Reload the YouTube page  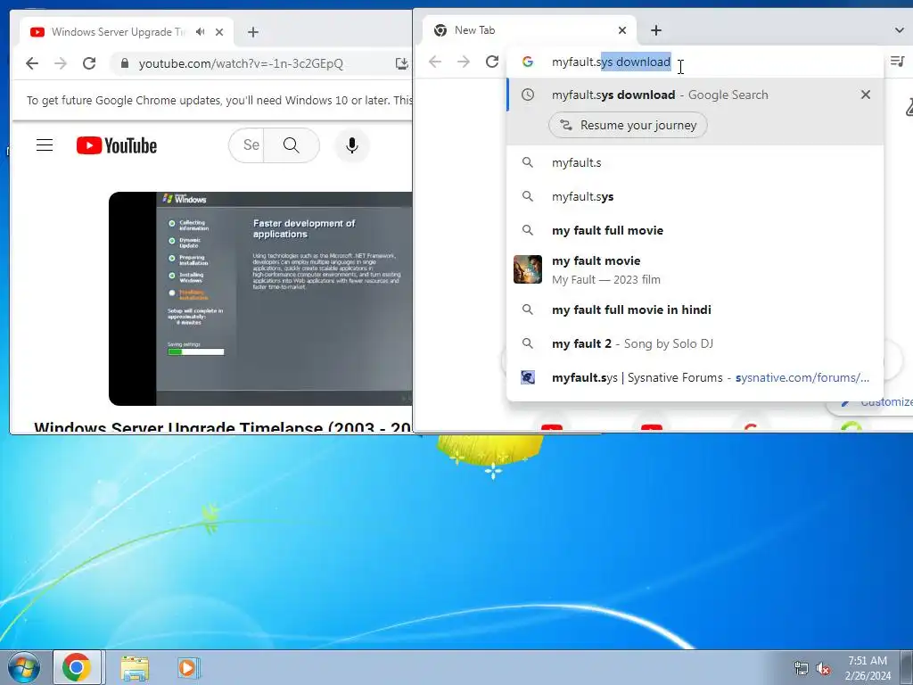pos(89,63)
